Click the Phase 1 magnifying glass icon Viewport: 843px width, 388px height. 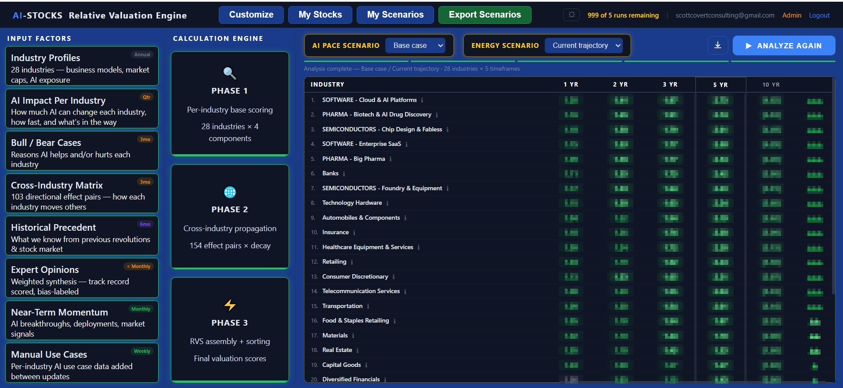click(230, 73)
